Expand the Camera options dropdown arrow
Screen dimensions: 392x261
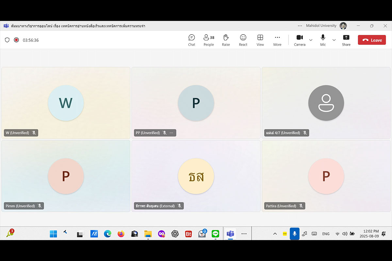point(311,40)
